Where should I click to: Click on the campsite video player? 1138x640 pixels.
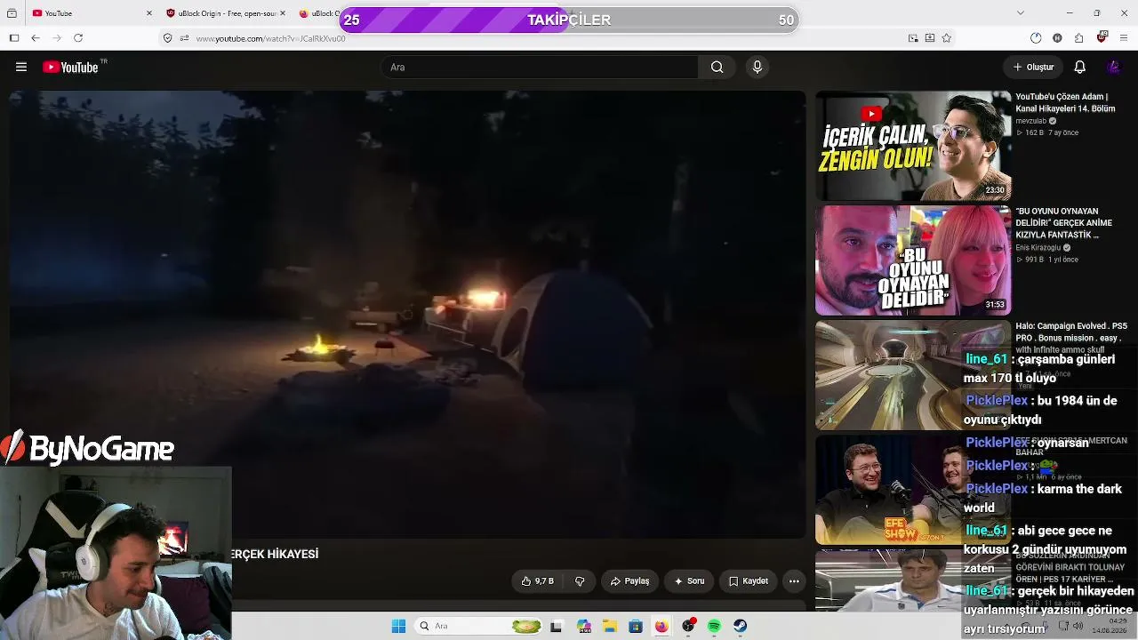click(x=407, y=315)
